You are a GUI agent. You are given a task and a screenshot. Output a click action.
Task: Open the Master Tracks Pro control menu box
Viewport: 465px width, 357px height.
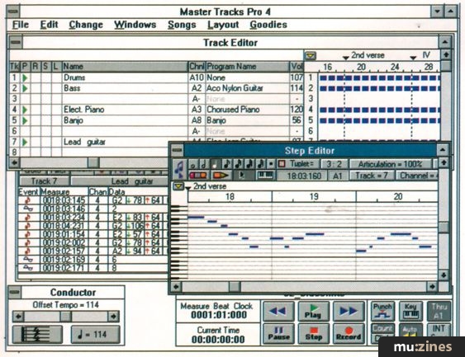pos(13,12)
